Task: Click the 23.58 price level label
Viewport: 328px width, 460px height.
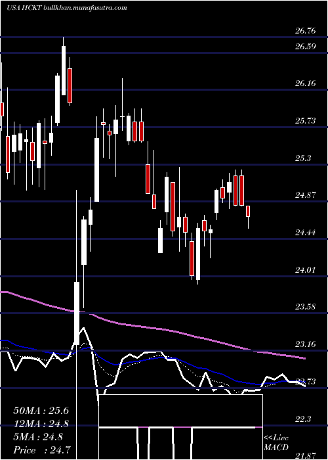Action: click(x=306, y=307)
